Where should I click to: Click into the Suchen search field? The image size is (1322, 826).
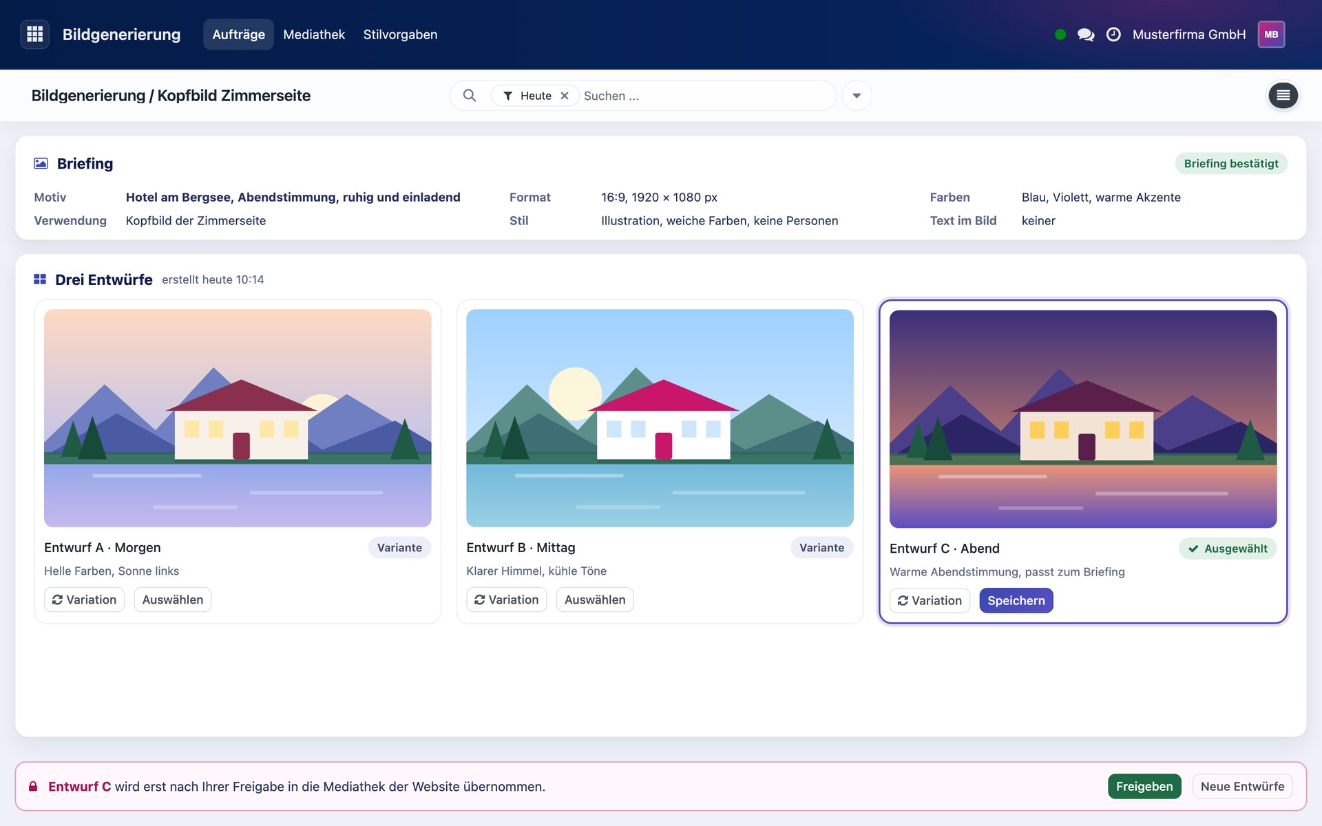[x=706, y=96]
